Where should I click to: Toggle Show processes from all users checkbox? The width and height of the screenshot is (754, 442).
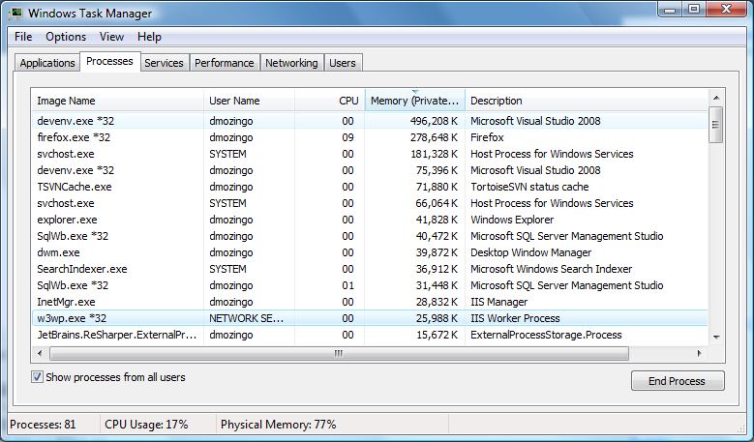click(37, 376)
